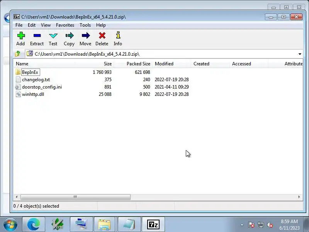
Task: Click the doorstop_config.ini gear icon
Action: click(x=18, y=87)
